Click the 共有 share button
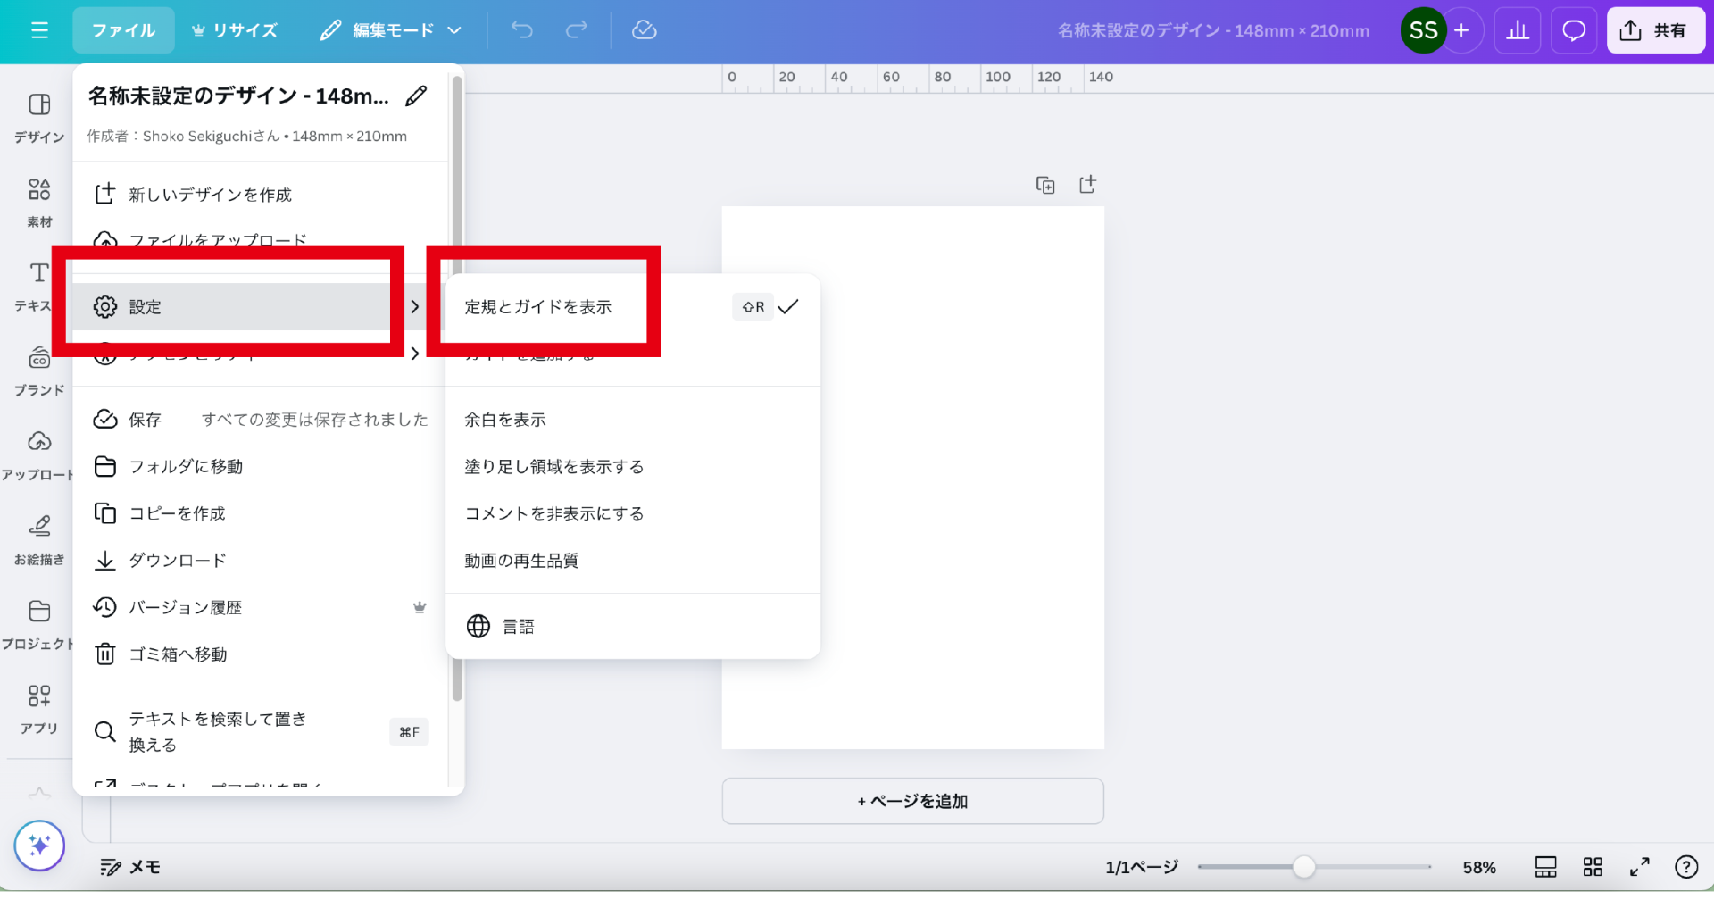Screen dimensions: 1714x900 (x=1655, y=30)
